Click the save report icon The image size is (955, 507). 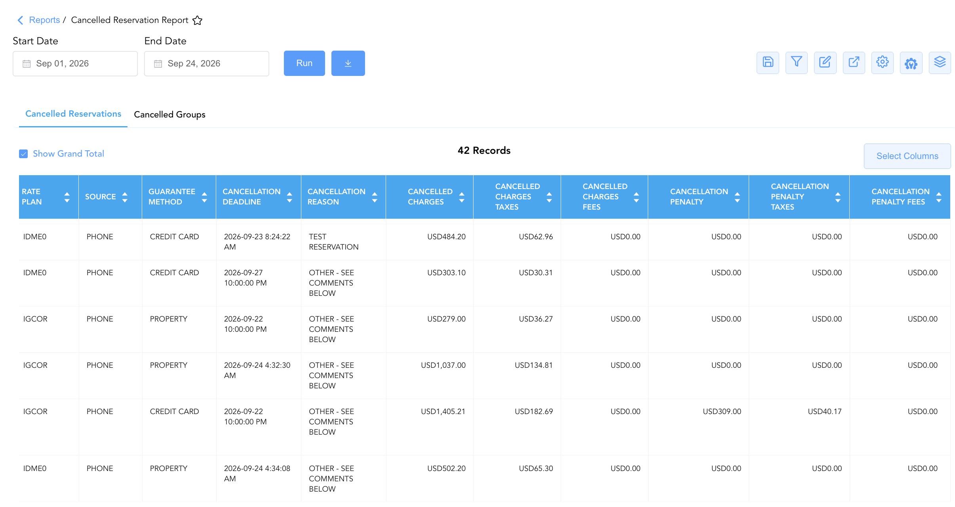click(768, 62)
